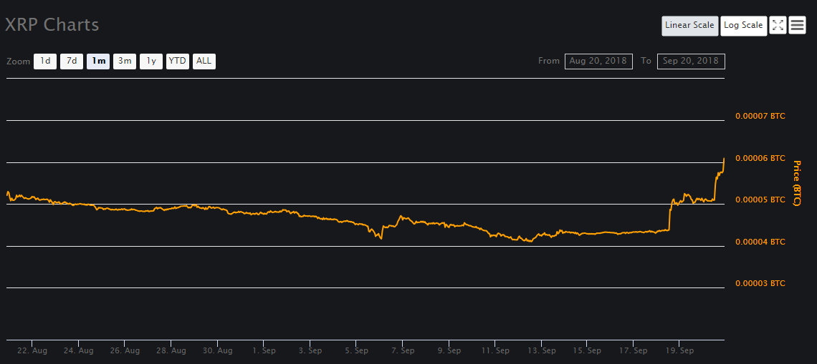Click the 0.00007 BTC axis label
This screenshot has height=364, width=817.
[760, 116]
